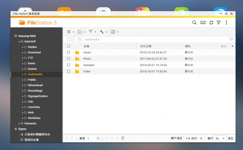This screenshot has width=243, height=150.
Task: Click Multimedia in the path bar
Action: tap(91, 40)
